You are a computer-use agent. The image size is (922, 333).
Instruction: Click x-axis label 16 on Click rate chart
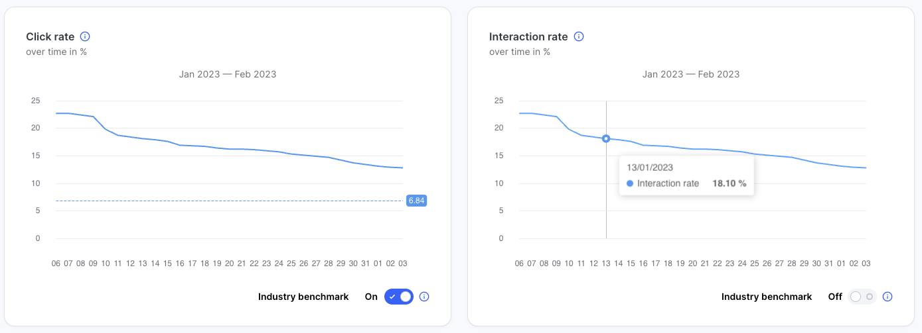tap(180, 263)
